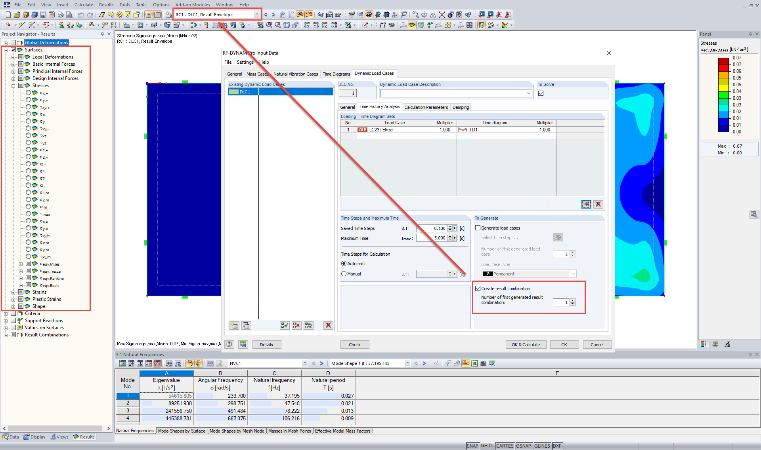Delete all dynamic load cases with red X icon
This screenshot has width=761, height=450.
click(328, 325)
